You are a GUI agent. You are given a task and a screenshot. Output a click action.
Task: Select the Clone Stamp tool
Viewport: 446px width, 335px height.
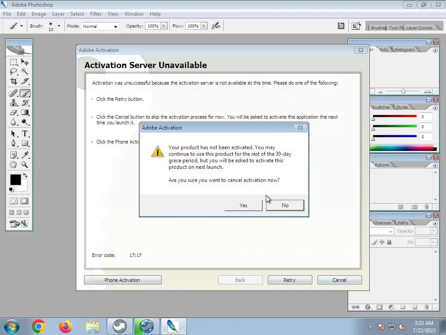pyautogui.click(x=13, y=103)
